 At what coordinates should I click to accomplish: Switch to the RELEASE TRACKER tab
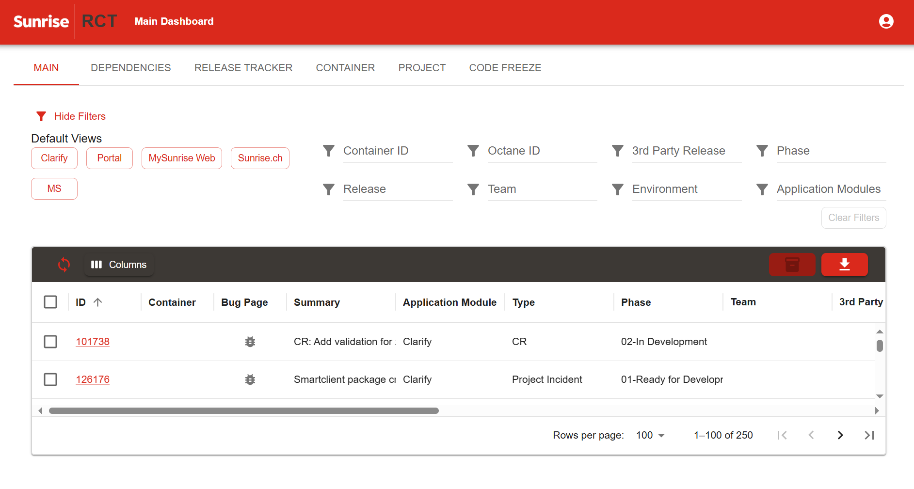[x=243, y=68]
